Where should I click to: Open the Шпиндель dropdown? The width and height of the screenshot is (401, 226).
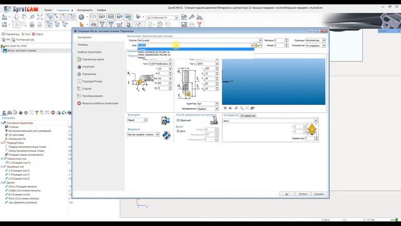(137, 120)
